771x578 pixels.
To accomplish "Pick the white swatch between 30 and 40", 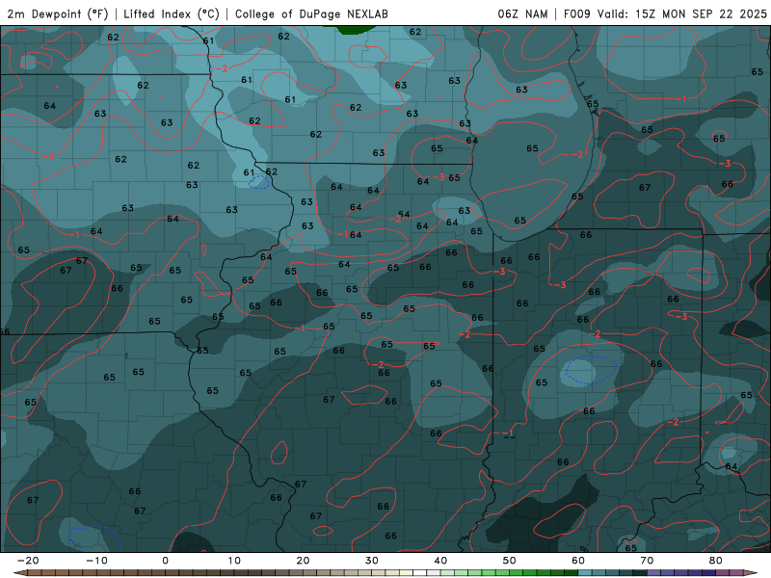I will (x=420, y=573).
